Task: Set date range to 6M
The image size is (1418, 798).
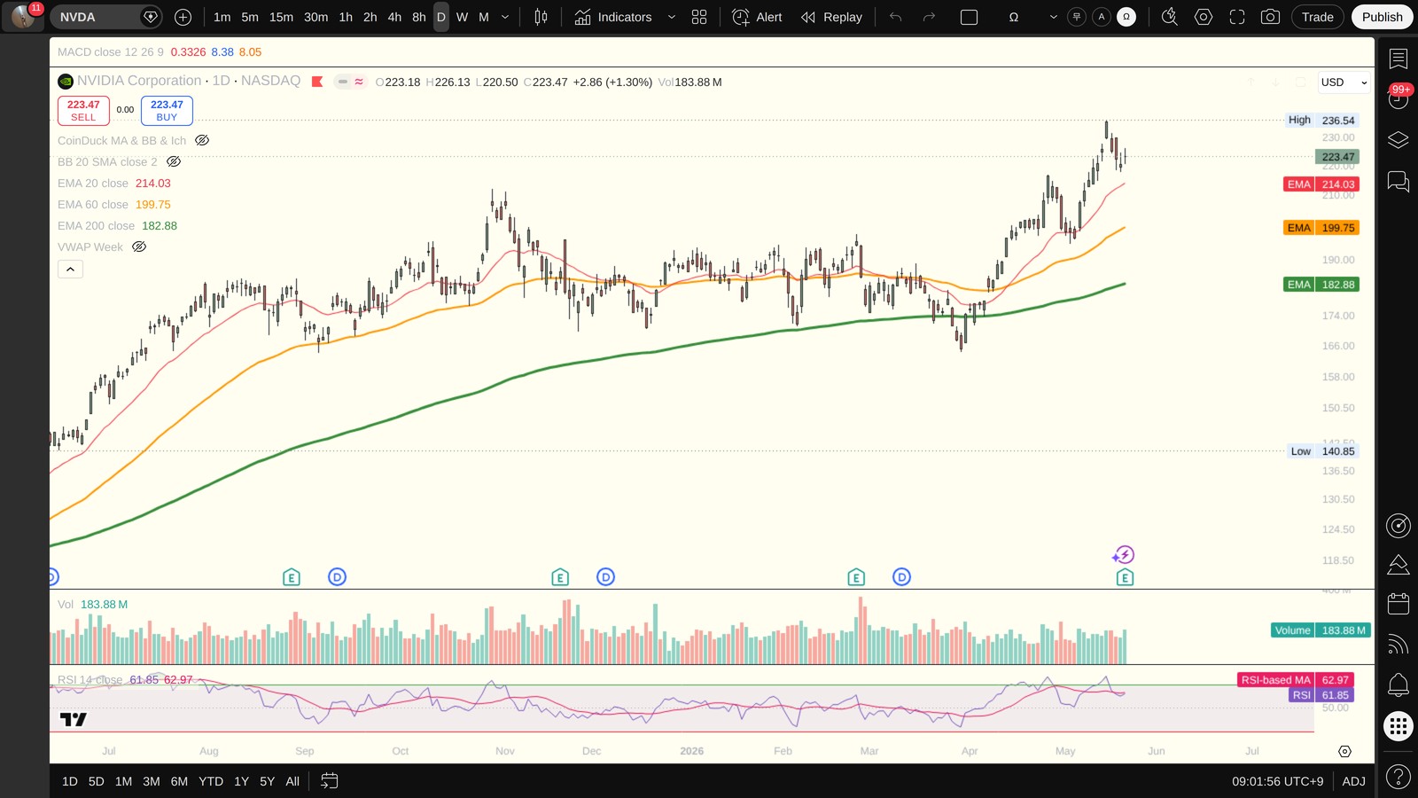Action: [179, 781]
